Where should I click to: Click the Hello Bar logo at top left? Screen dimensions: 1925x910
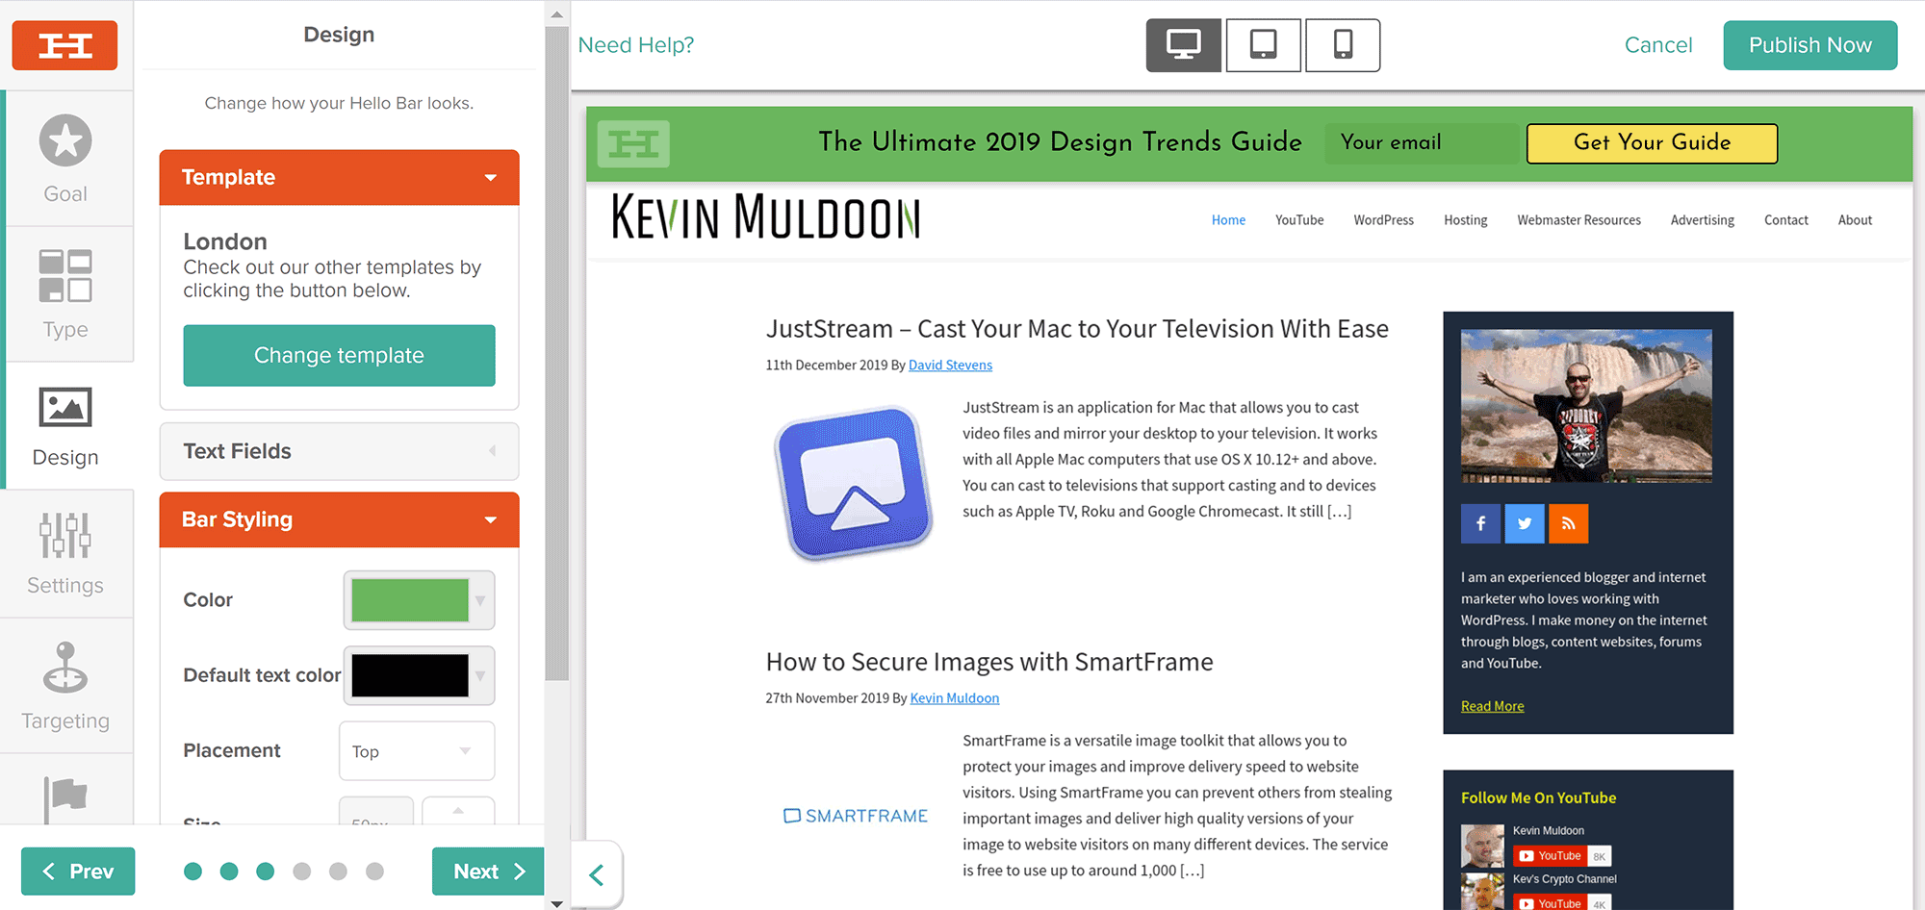tap(64, 45)
